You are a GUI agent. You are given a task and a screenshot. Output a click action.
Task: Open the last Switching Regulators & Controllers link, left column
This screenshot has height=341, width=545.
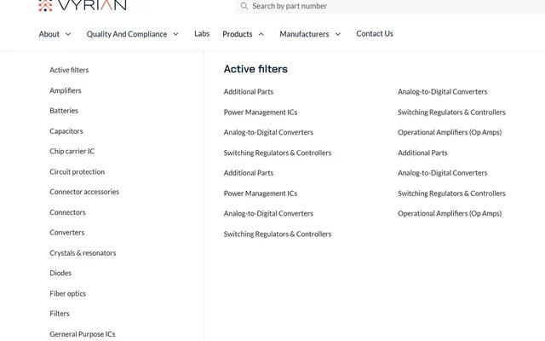coord(278,234)
